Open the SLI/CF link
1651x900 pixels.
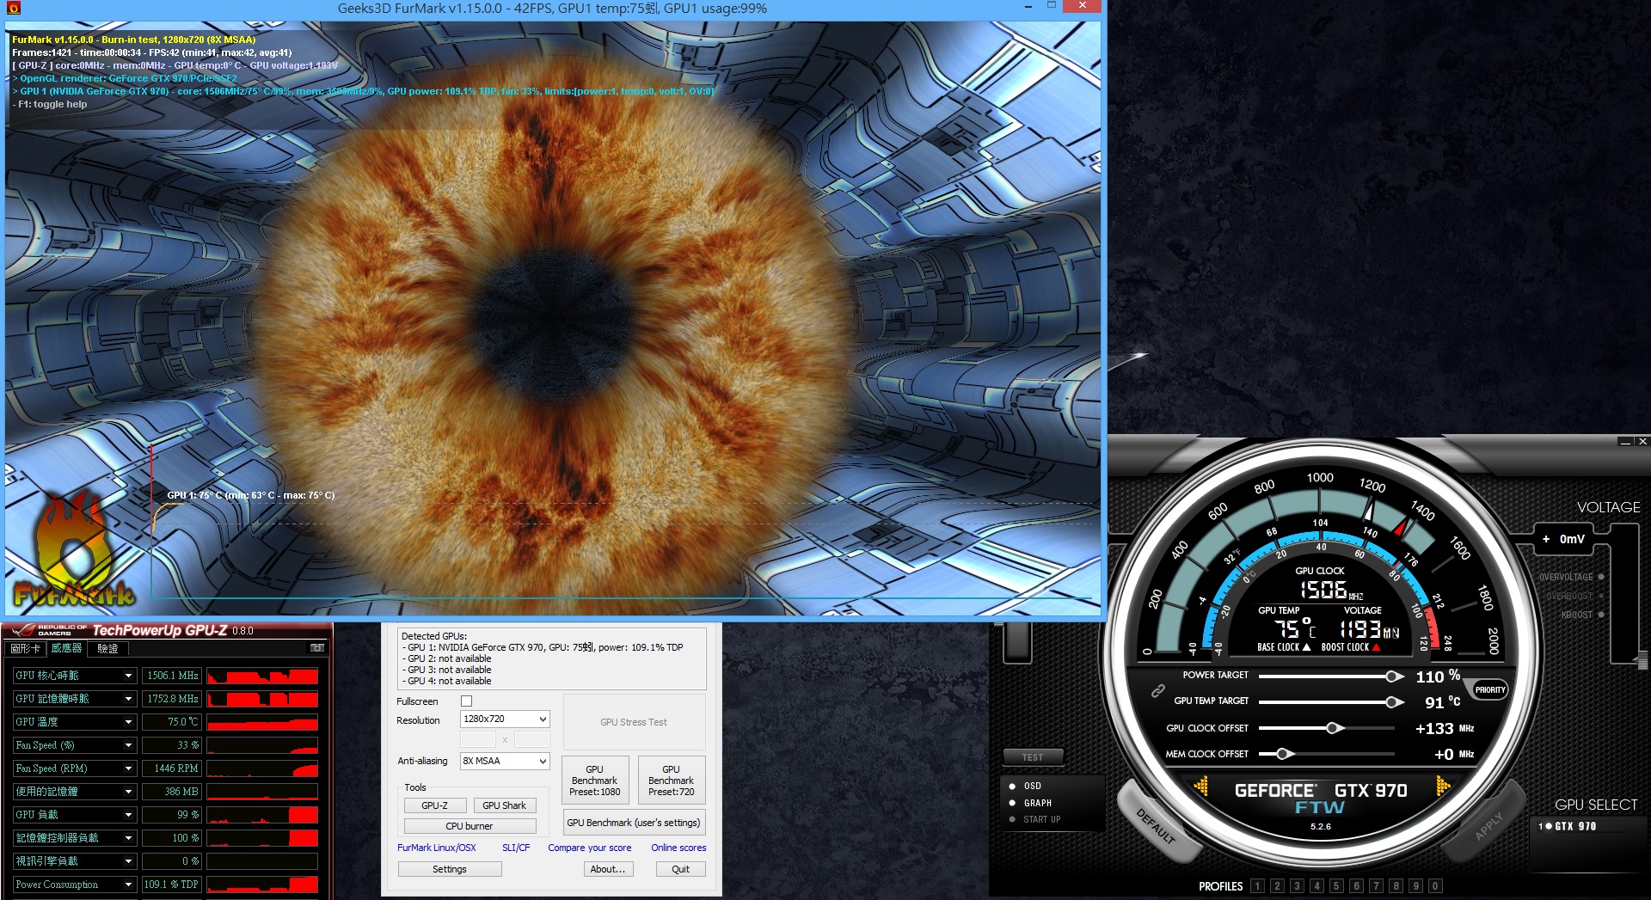[516, 848]
